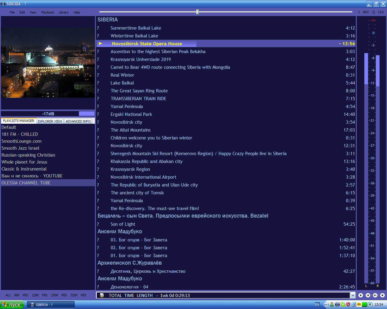Open the TOTAL TIME LENGTH dropdown arrow
This screenshot has height=309, width=387.
[353, 295]
